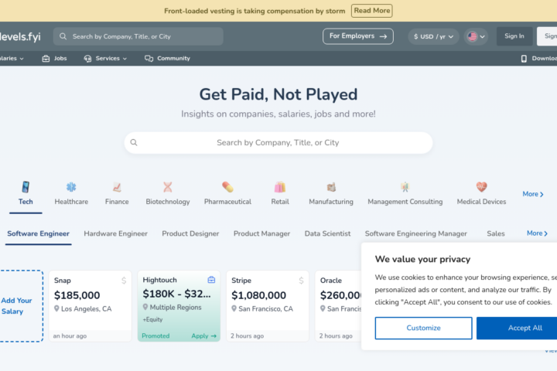
Task: Open the Snap $185,000 salary card
Action: point(91,306)
